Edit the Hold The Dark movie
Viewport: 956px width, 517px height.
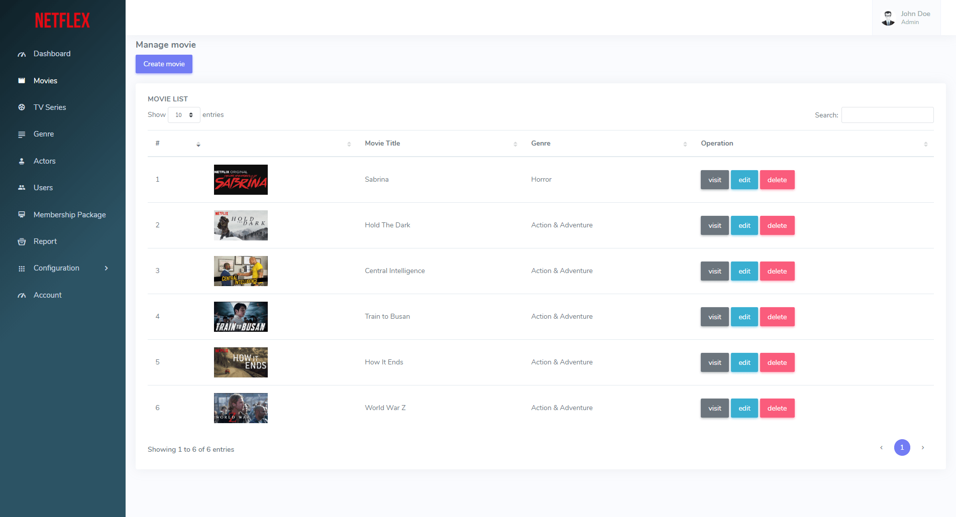[744, 225]
